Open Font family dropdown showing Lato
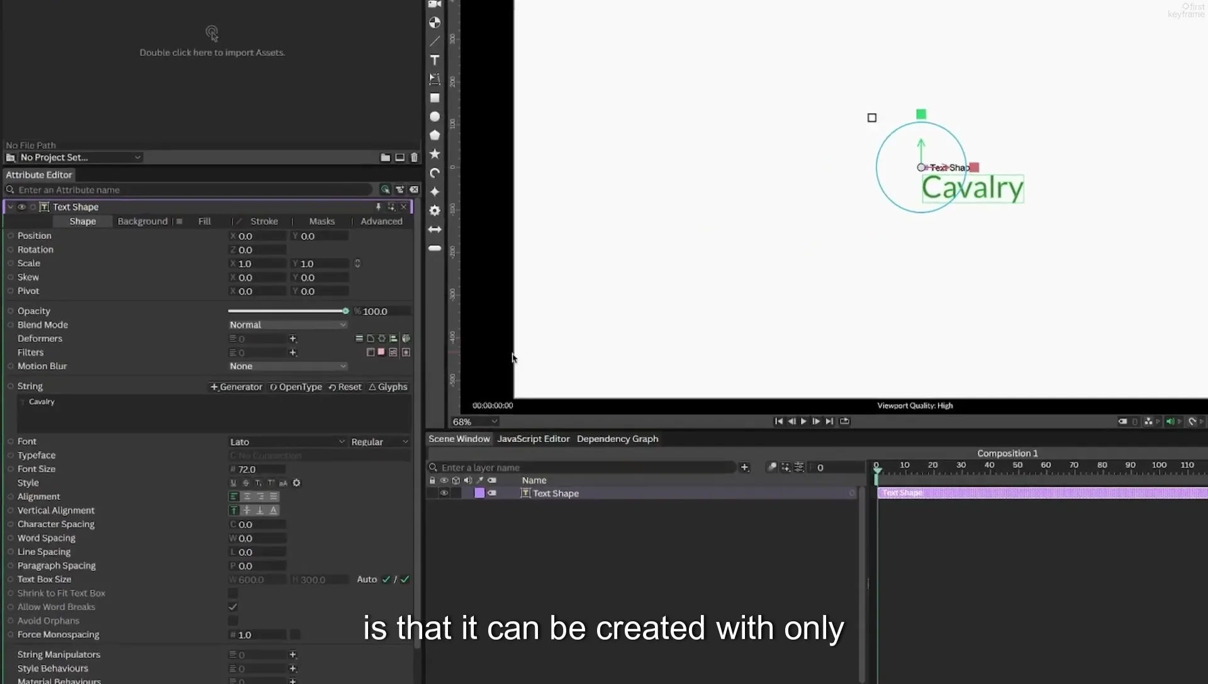Screen dimensions: 1208x684 point(288,442)
